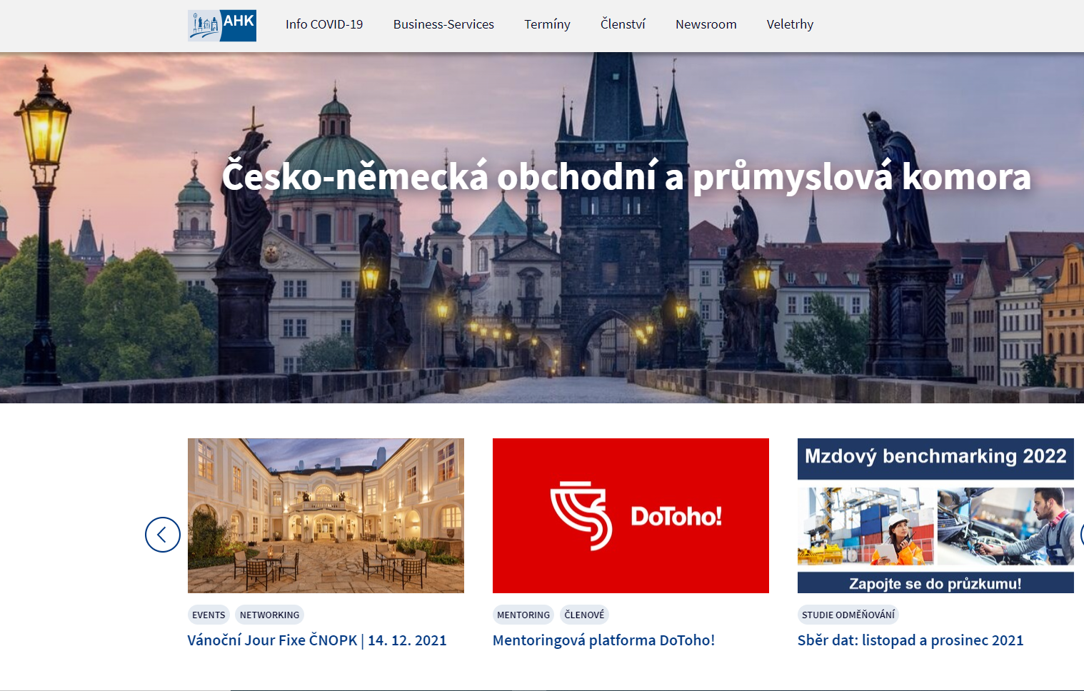This screenshot has width=1084, height=691.
Task: Open Sběr dat: listopad a prosinec 2021
Action: 910,640
